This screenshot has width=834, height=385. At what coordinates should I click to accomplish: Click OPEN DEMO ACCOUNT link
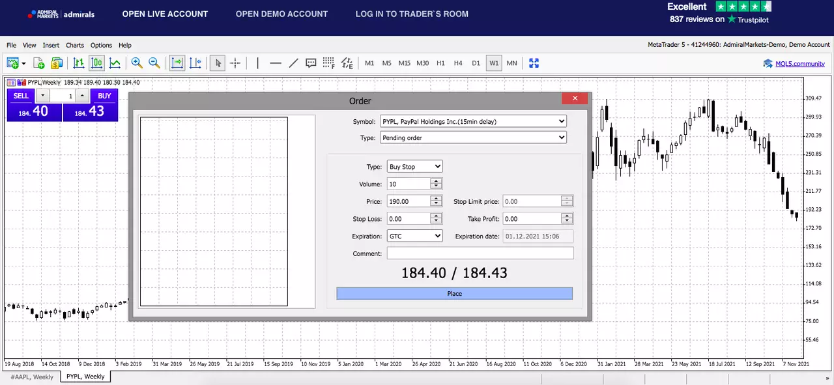[281, 14]
